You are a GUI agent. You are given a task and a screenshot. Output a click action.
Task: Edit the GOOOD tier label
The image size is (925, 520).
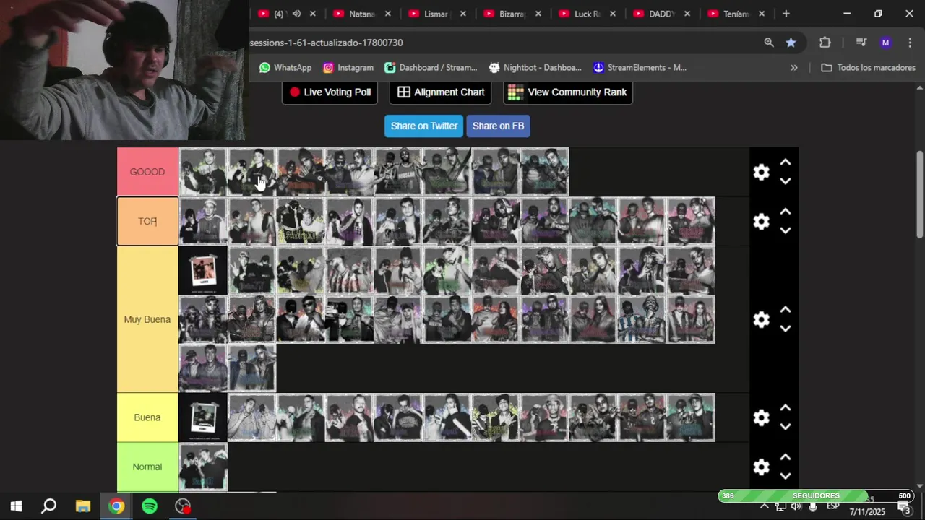point(147,172)
